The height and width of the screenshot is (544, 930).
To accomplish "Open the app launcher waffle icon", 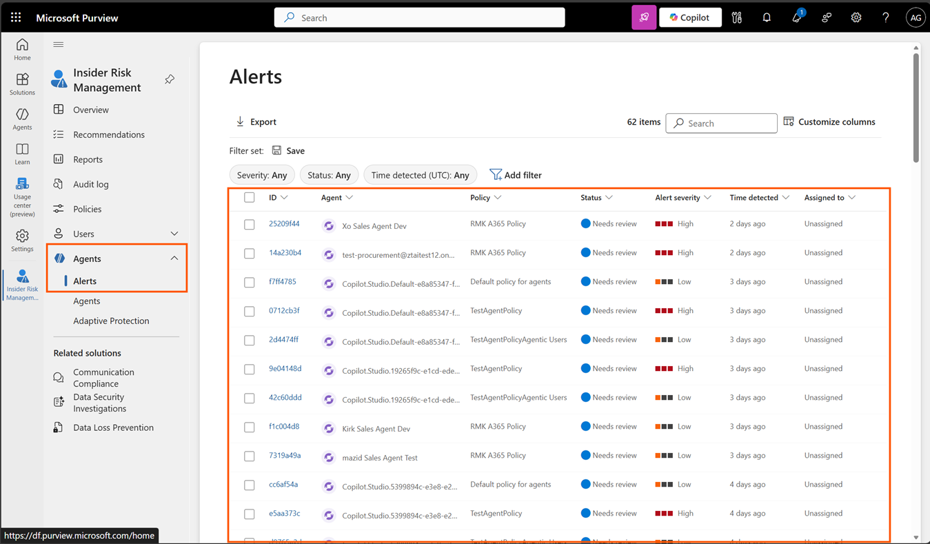I will tap(16, 17).
